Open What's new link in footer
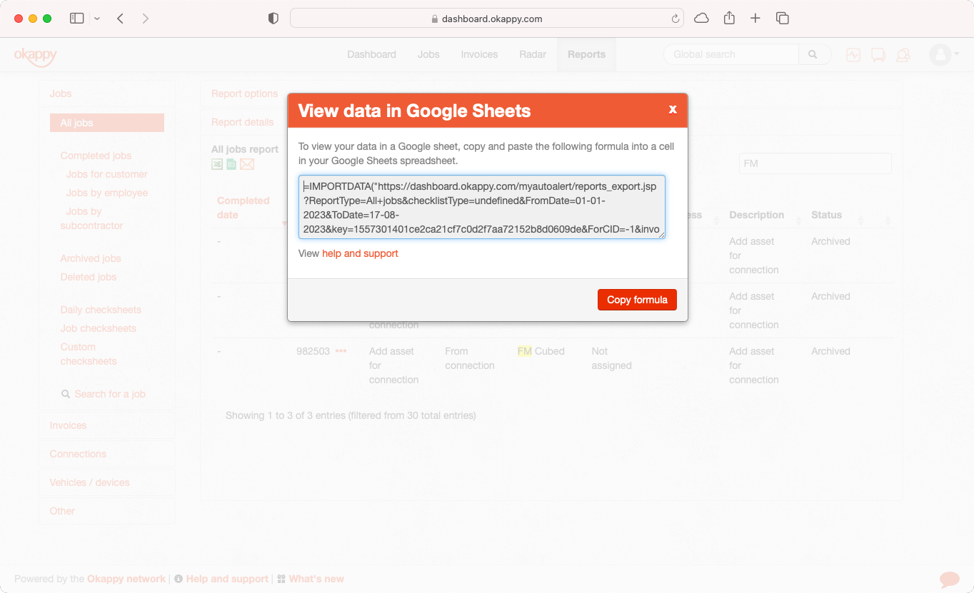The width and height of the screenshot is (974, 593). click(316, 579)
